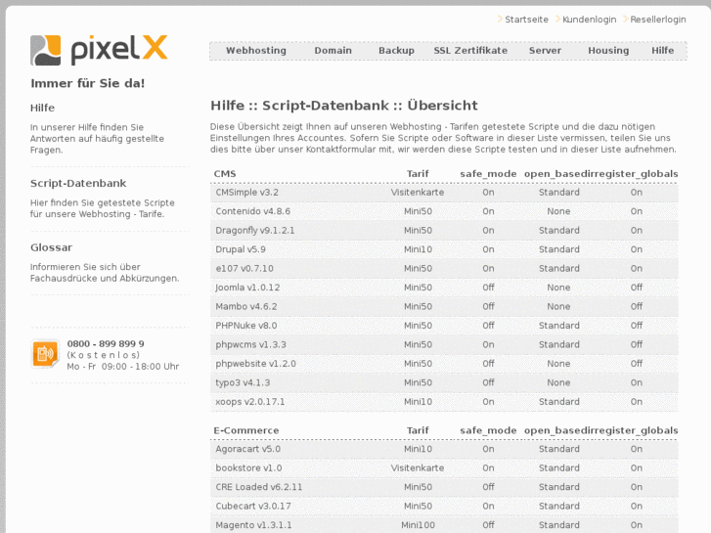Open the Housing menu item
Image resolution: width=711 pixels, height=533 pixels.
click(608, 50)
